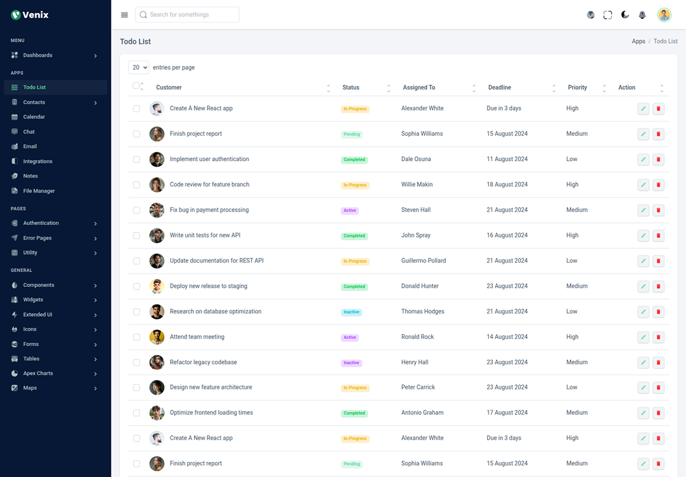Open the entries per page dropdown

point(138,68)
